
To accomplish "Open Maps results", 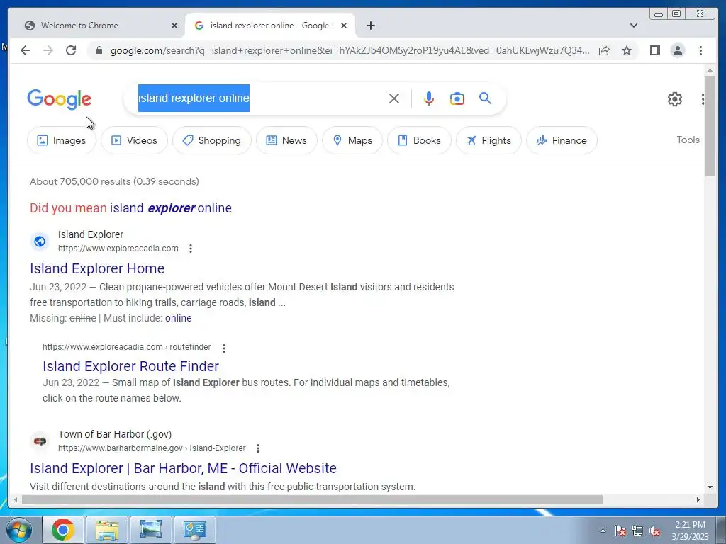I will tap(352, 140).
